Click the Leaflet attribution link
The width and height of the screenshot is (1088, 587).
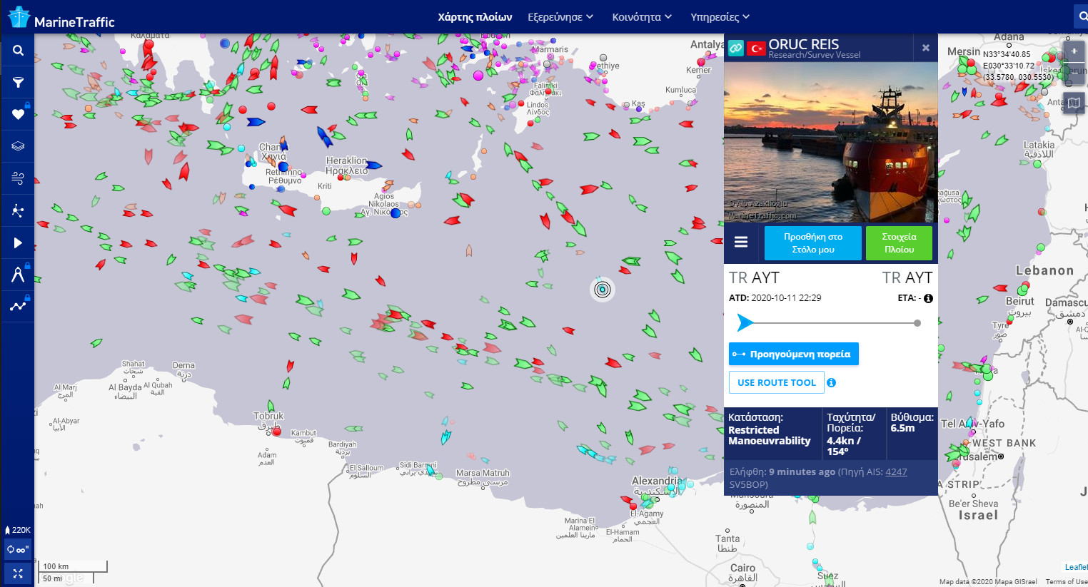(1077, 567)
